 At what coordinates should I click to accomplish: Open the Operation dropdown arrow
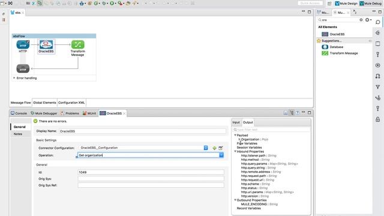221,155
